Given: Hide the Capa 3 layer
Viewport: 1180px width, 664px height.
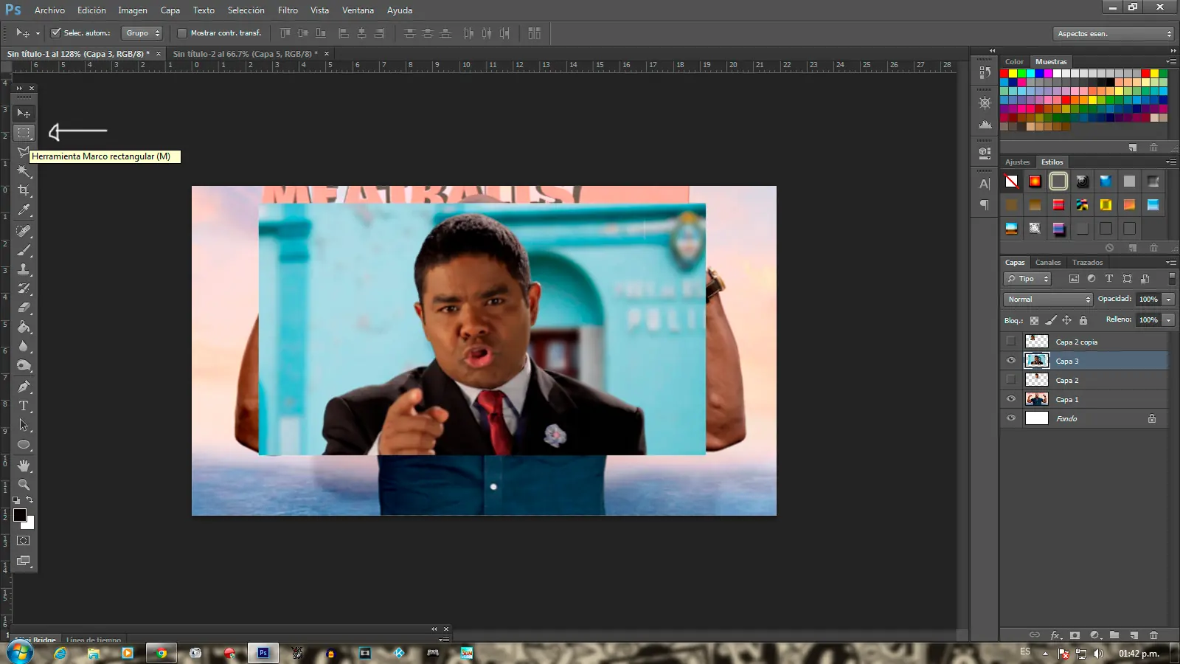Looking at the screenshot, I should [x=1011, y=361].
